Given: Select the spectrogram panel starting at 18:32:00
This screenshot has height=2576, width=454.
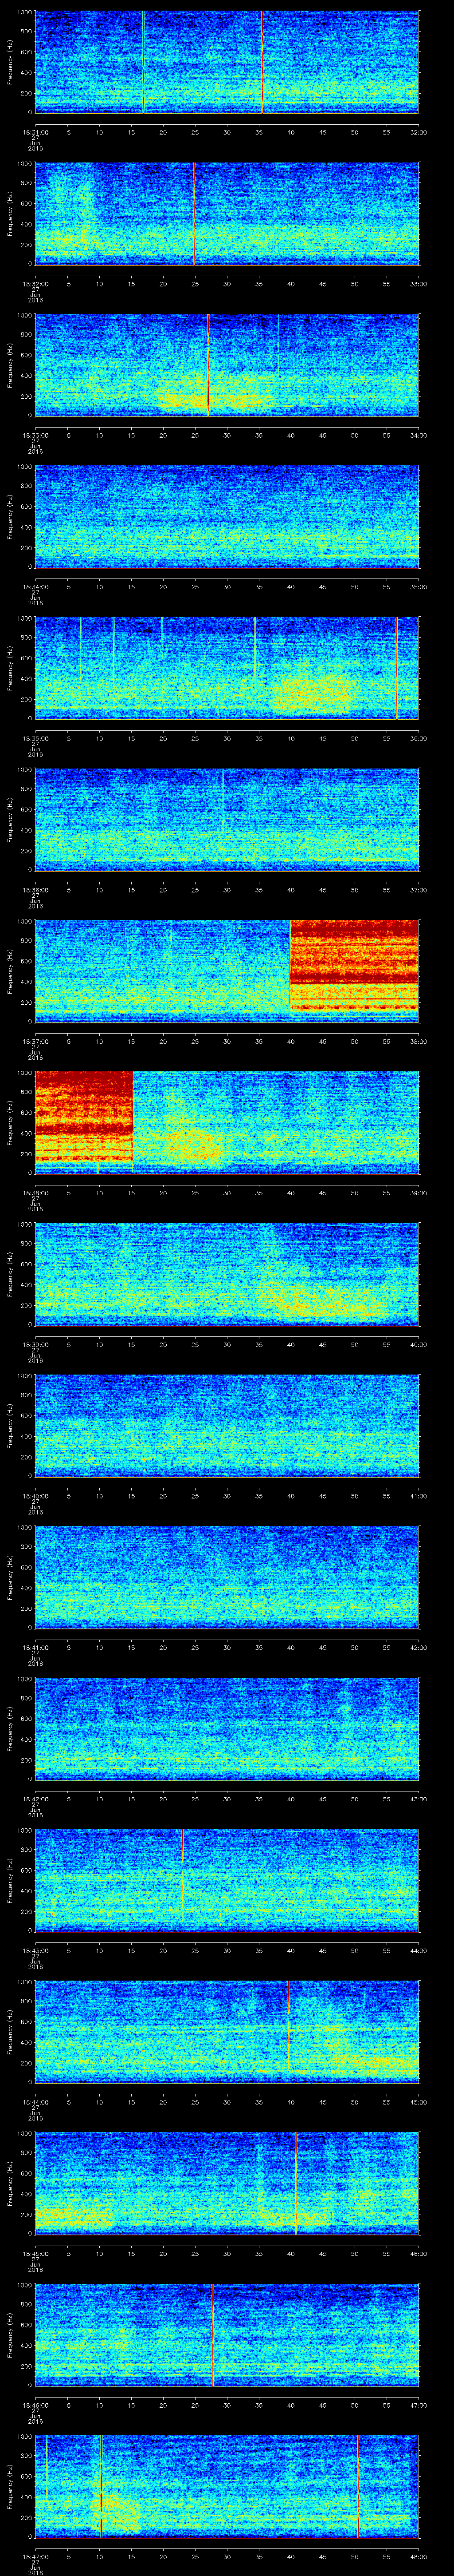Looking at the screenshot, I should [x=227, y=213].
